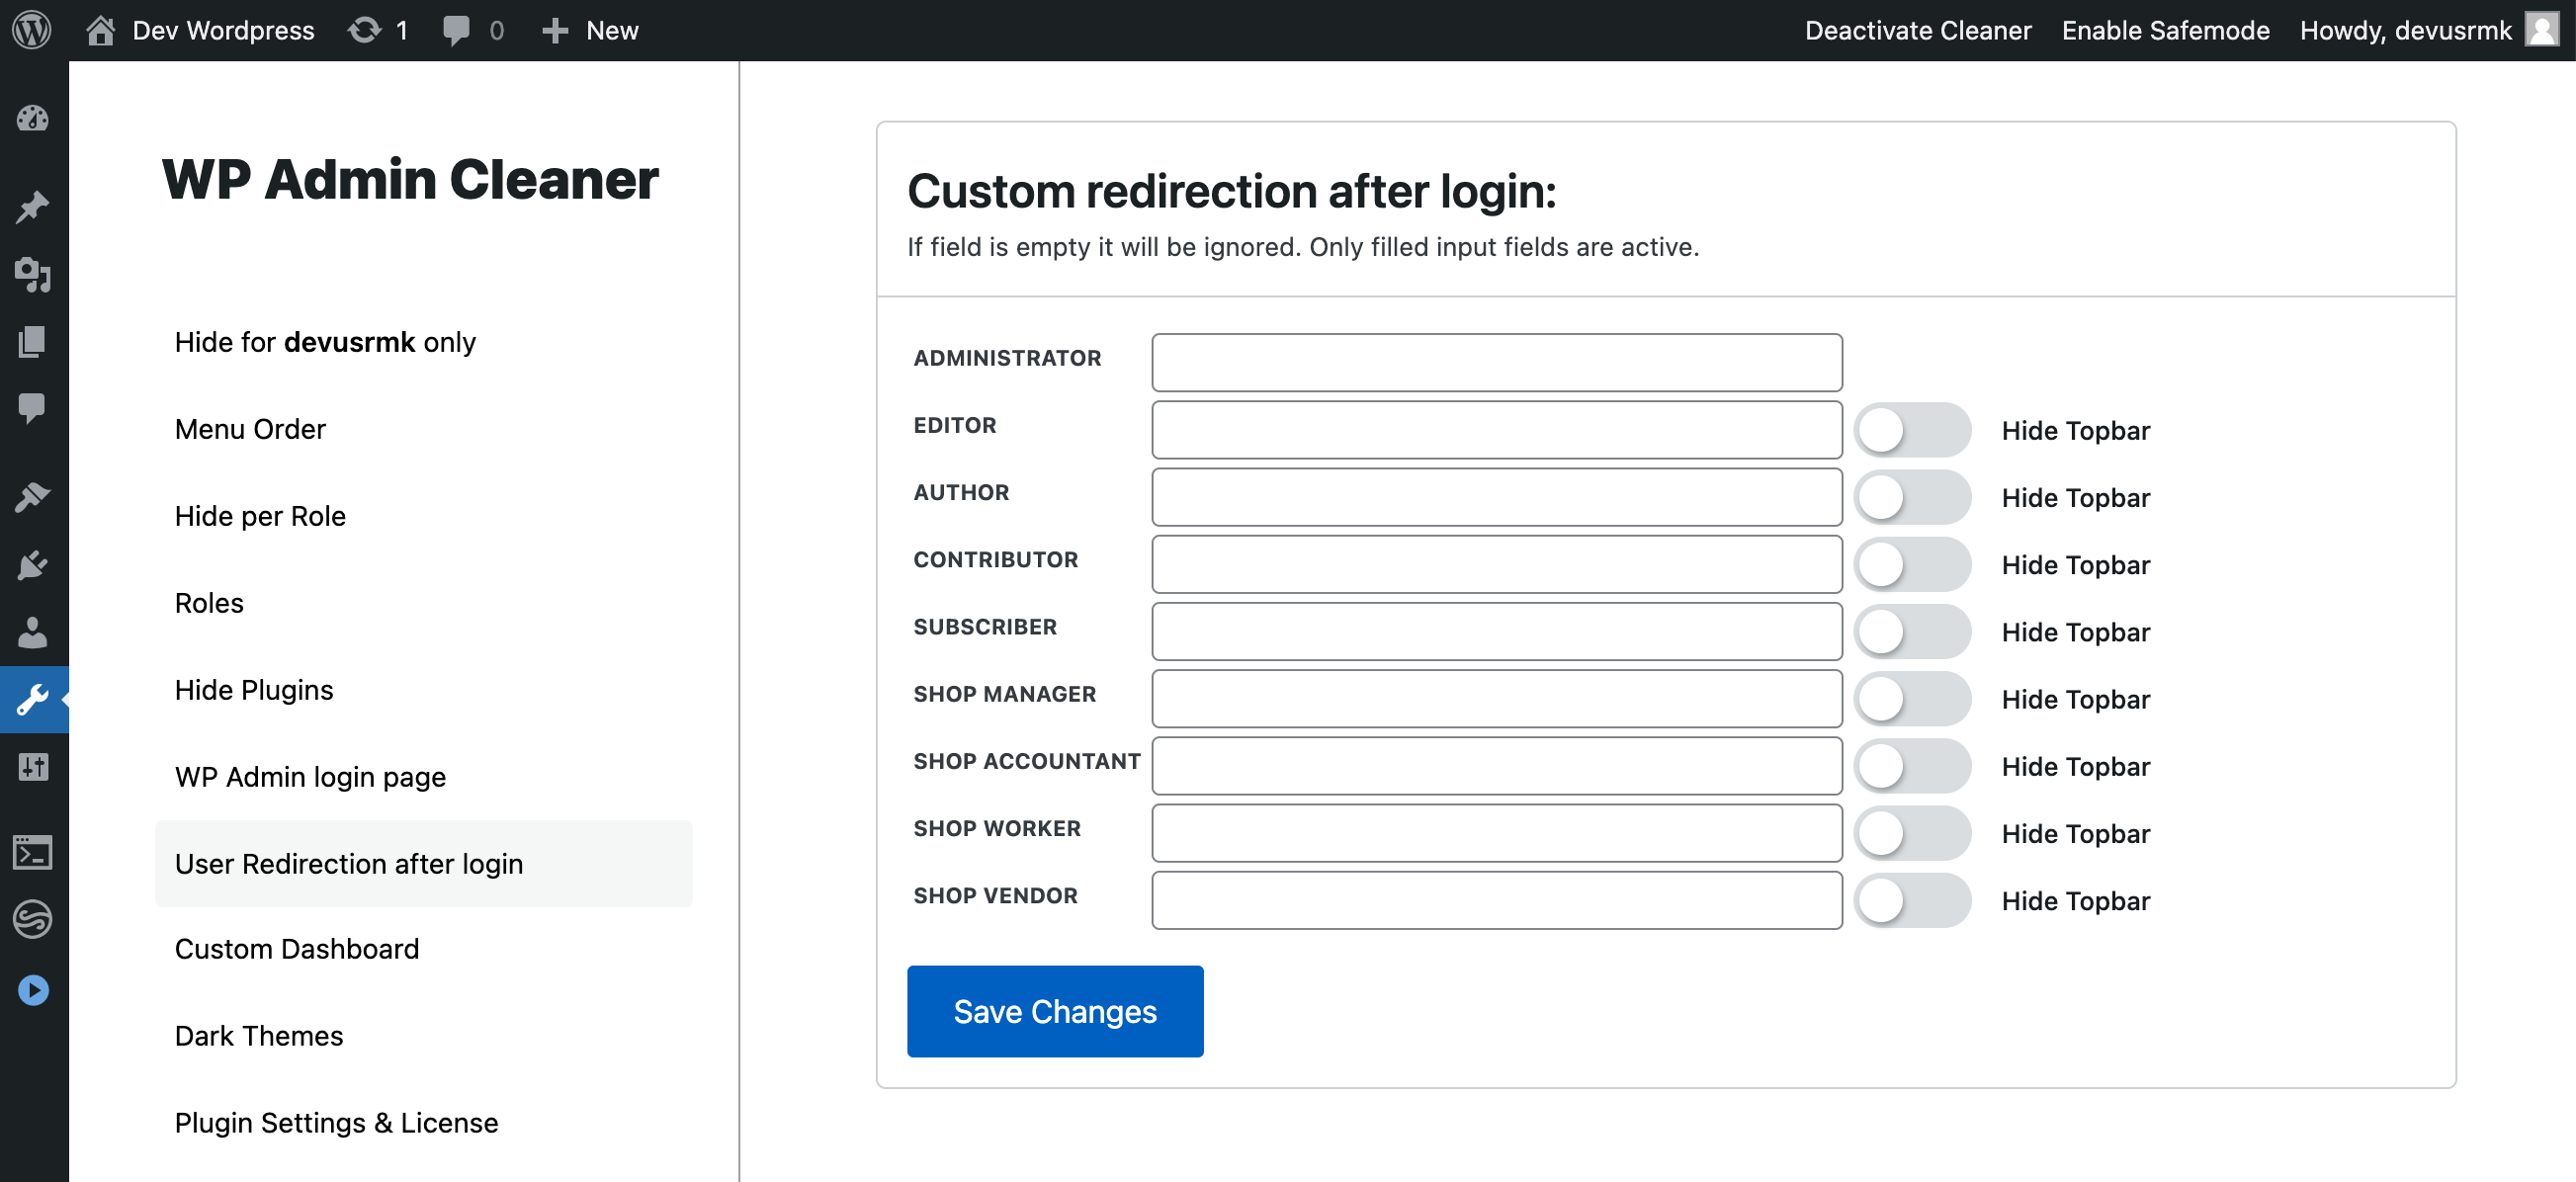Toggle Hide Topbar for Shop Vendor
Viewport: 2576px width, 1182px height.
(1911, 900)
